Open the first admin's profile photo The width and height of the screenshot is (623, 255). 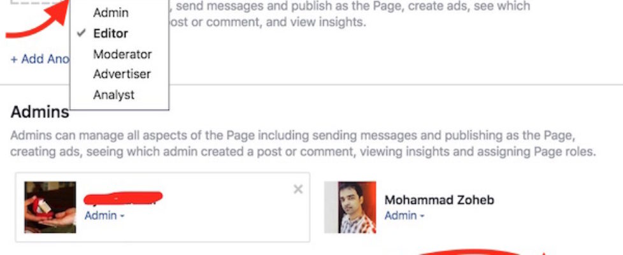(x=50, y=207)
